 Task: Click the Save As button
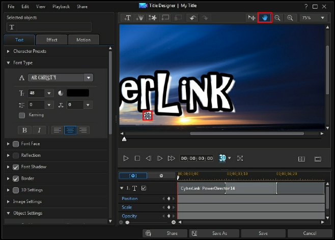214,233
